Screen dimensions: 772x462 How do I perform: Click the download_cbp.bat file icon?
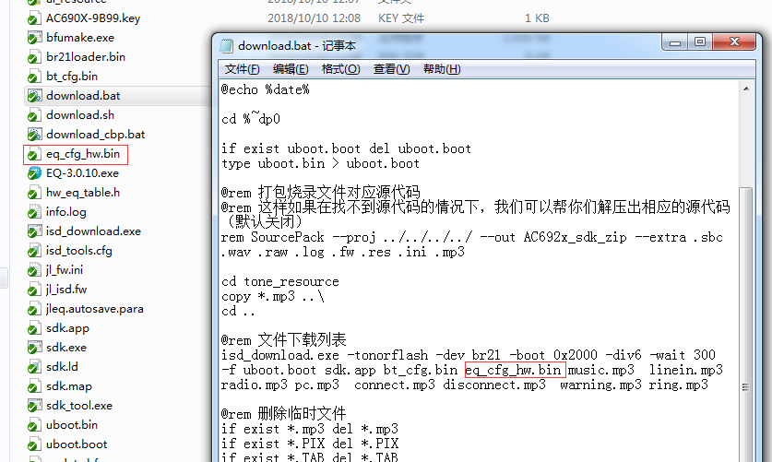34,135
